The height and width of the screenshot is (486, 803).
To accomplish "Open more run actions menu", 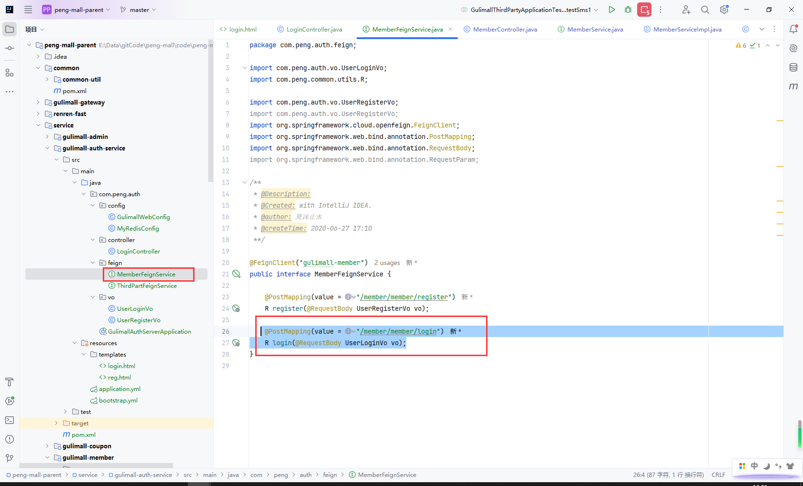I will tap(661, 10).
